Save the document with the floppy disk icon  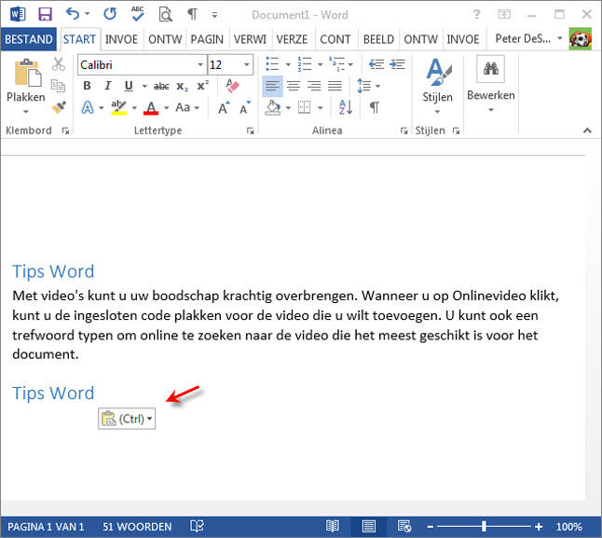pyautogui.click(x=45, y=15)
